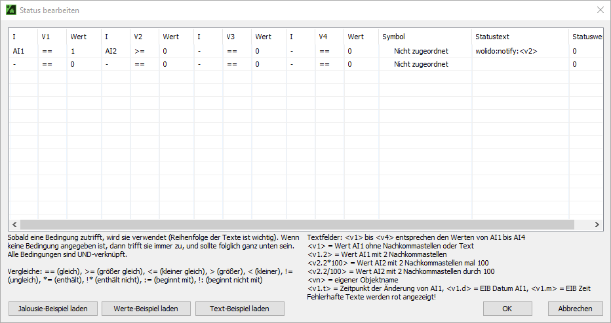Close the Status bearbeiten dialog
Image resolution: width=611 pixels, height=323 pixels.
click(601, 10)
